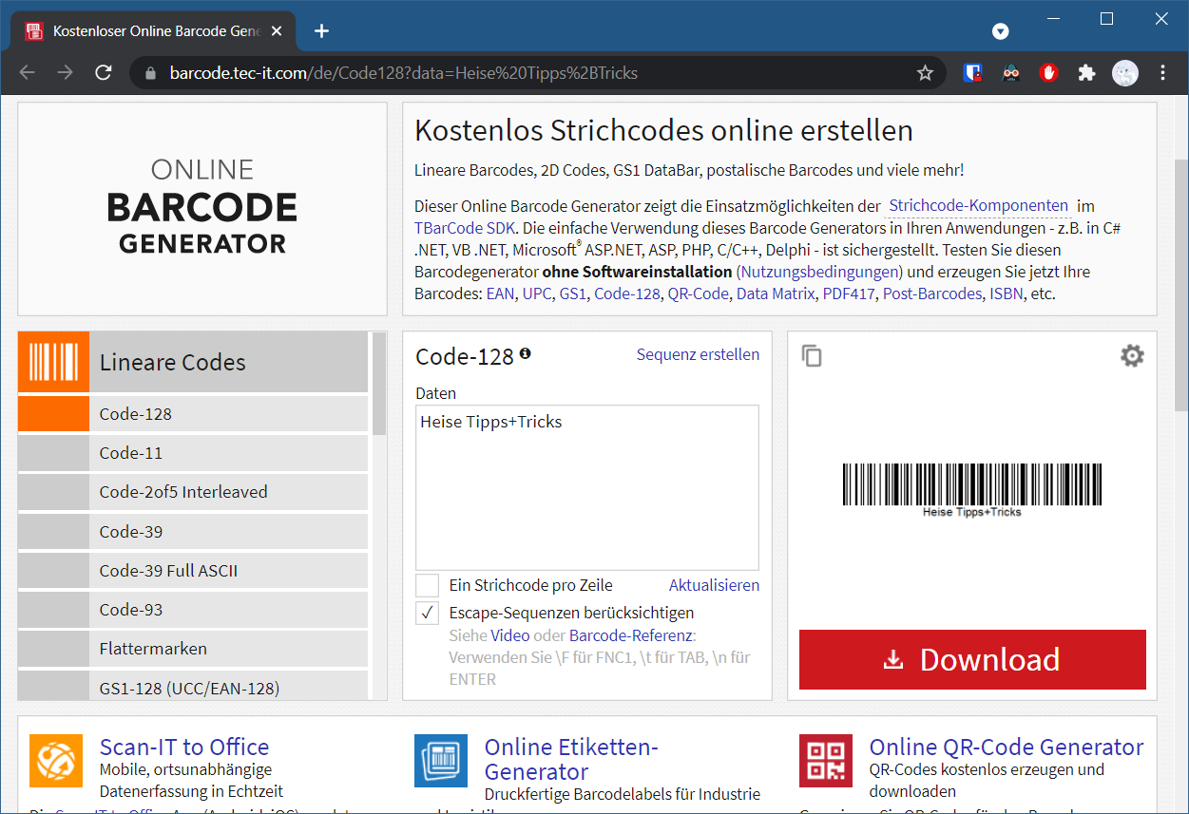Open the Extensions puzzle-piece menu
The height and width of the screenshot is (814, 1189).
pyautogui.click(x=1086, y=73)
